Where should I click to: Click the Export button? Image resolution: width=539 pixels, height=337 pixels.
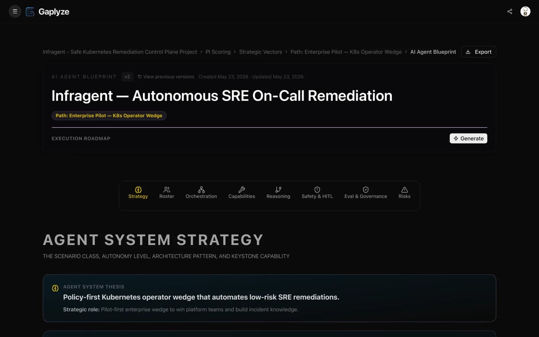click(x=478, y=52)
